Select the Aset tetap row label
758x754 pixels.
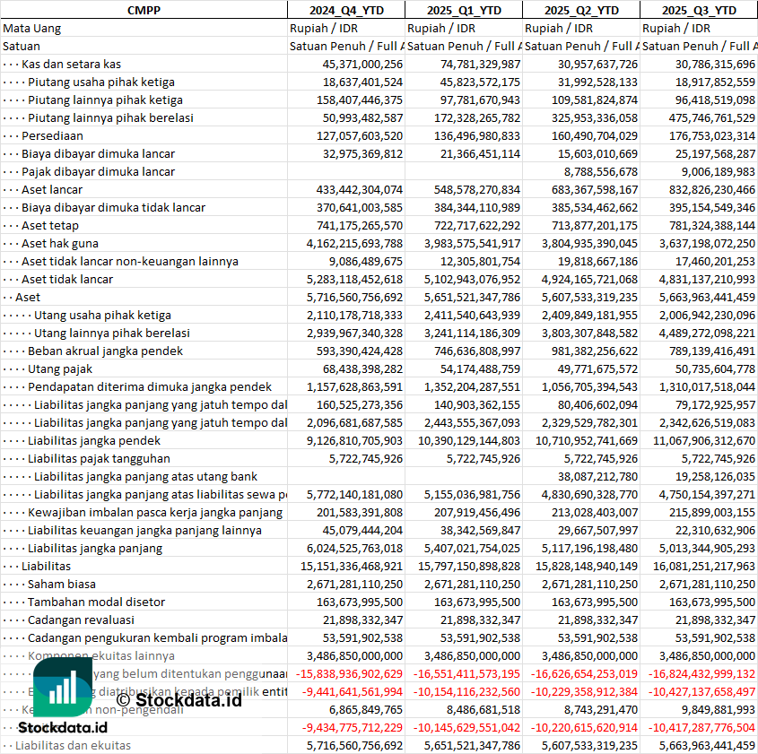tap(50, 225)
